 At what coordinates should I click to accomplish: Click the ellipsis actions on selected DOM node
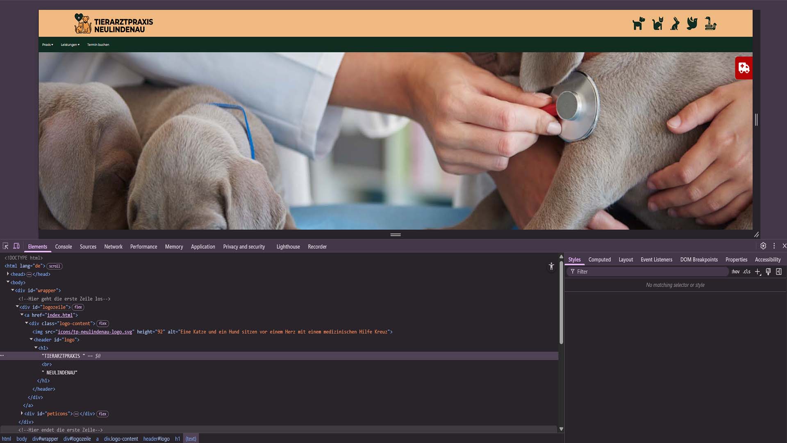coord(2,356)
